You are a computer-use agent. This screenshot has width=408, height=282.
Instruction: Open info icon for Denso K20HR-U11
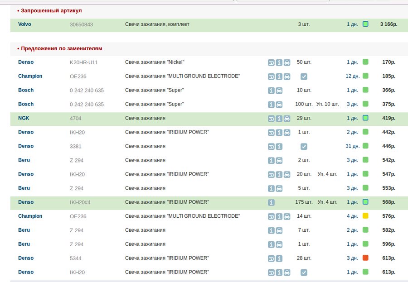pos(279,62)
